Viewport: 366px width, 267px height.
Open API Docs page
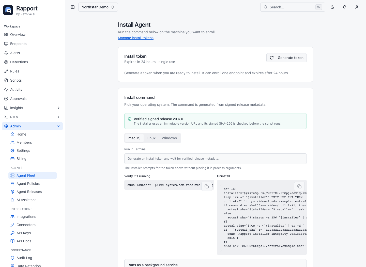[33, 241]
